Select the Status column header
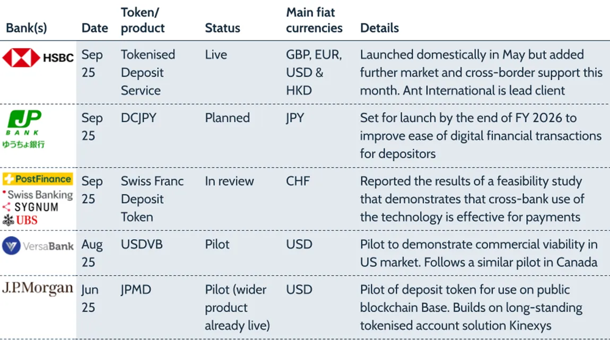Screen dimensions: 610x340 223,28
